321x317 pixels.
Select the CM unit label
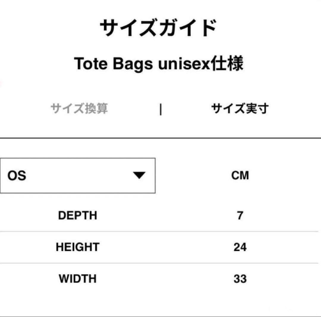241,175
